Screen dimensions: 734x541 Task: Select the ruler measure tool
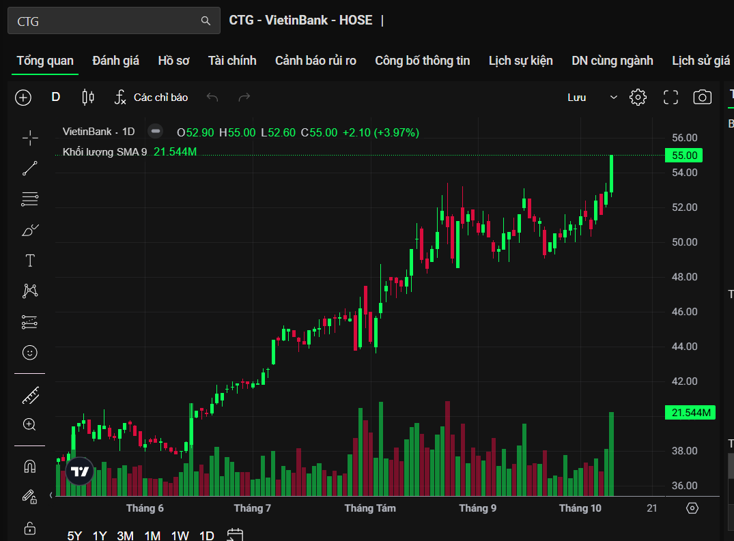pos(30,394)
